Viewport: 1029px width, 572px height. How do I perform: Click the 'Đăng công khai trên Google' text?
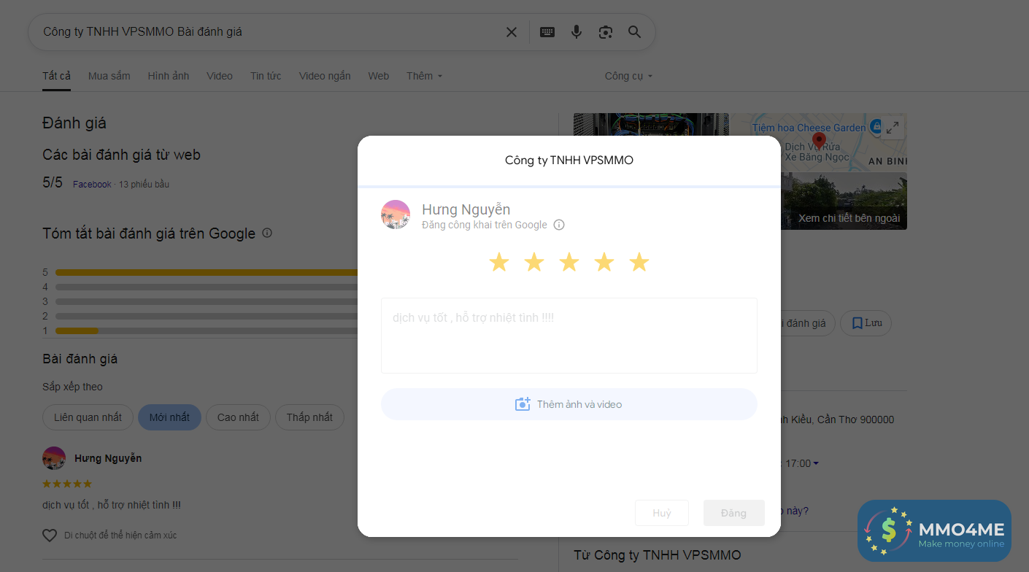485,225
